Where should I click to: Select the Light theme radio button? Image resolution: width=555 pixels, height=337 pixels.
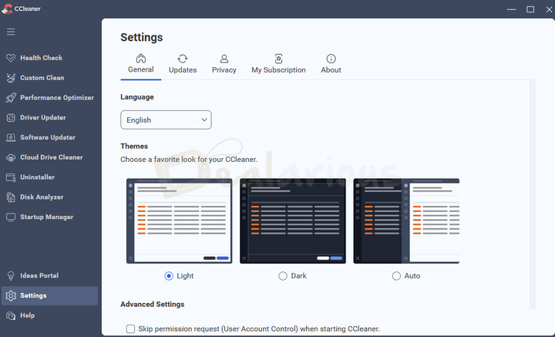(x=169, y=276)
